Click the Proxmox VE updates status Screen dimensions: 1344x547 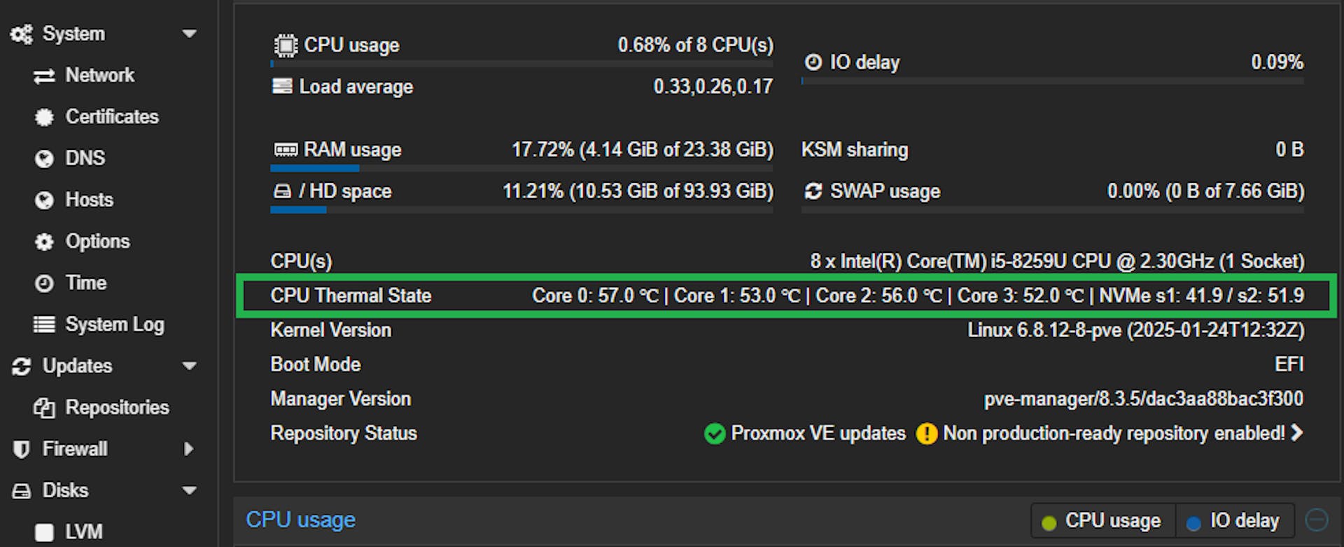click(x=805, y=434)
